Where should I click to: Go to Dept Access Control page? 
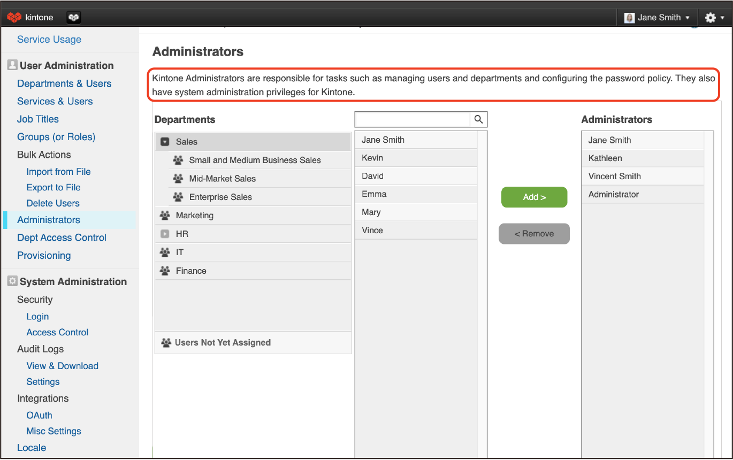point(62,237)
